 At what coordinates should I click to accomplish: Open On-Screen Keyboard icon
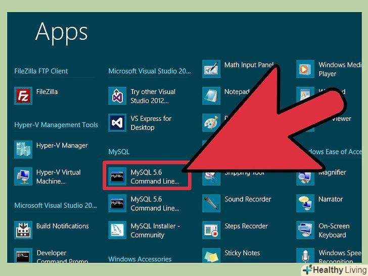(x=305, y=230)
